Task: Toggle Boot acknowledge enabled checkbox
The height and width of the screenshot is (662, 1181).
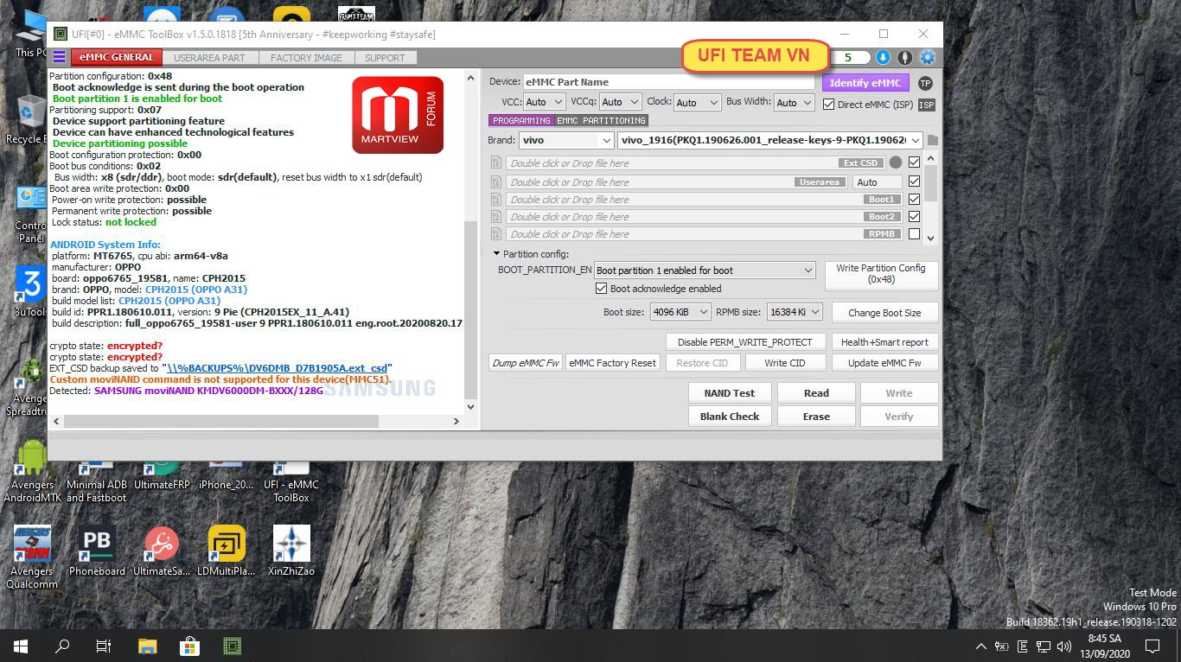Action: point(602,289)
